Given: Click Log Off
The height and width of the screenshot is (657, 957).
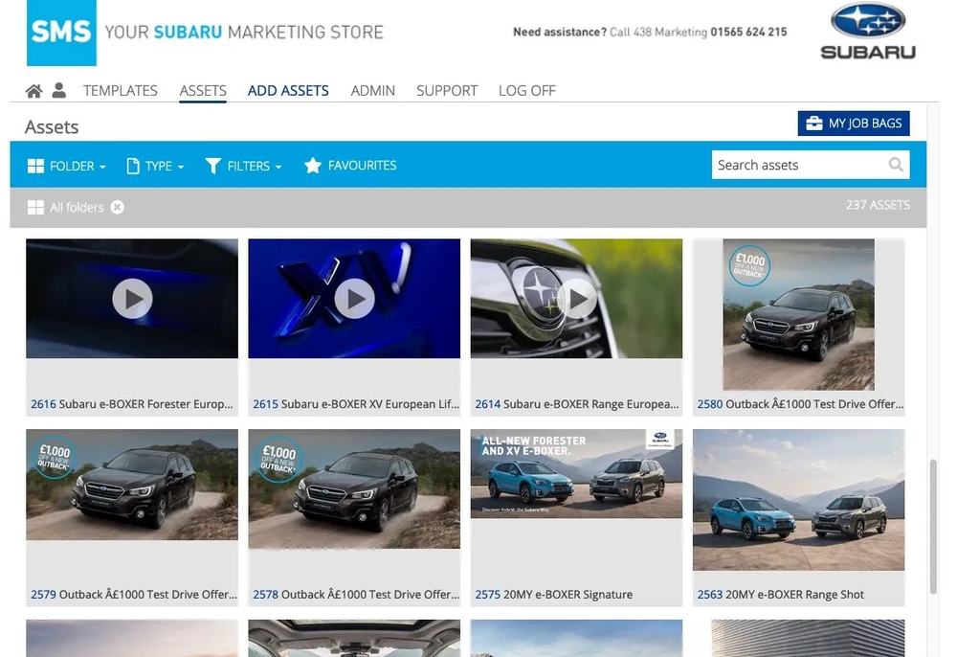Looking at the screenshot, I should pos(526,90).
